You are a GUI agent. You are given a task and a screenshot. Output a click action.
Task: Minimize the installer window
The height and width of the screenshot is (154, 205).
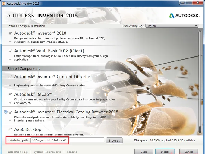pyautogui.click(x=183, y=3)
